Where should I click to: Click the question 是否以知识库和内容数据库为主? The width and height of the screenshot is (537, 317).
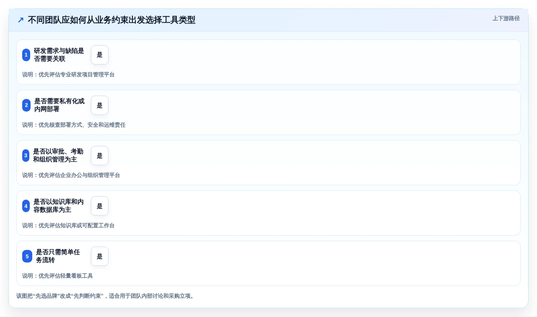pos(59,206)
